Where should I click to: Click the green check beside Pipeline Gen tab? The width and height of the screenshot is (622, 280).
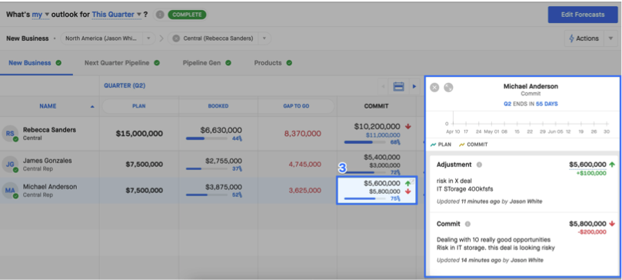click(x=228, y=62)
